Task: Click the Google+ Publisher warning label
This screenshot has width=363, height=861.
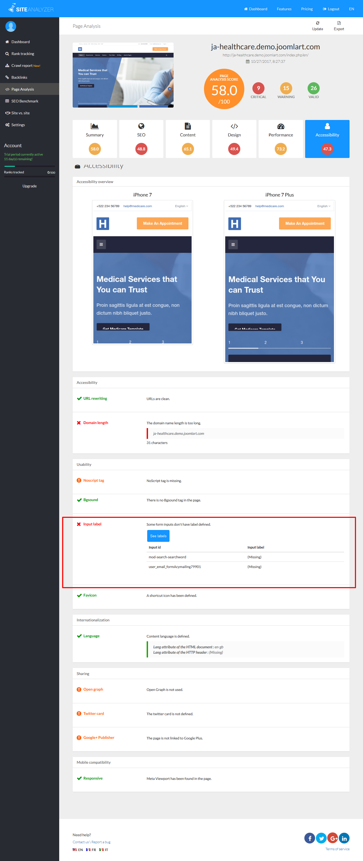Action: pyautogui.click(x=99, y=738)
